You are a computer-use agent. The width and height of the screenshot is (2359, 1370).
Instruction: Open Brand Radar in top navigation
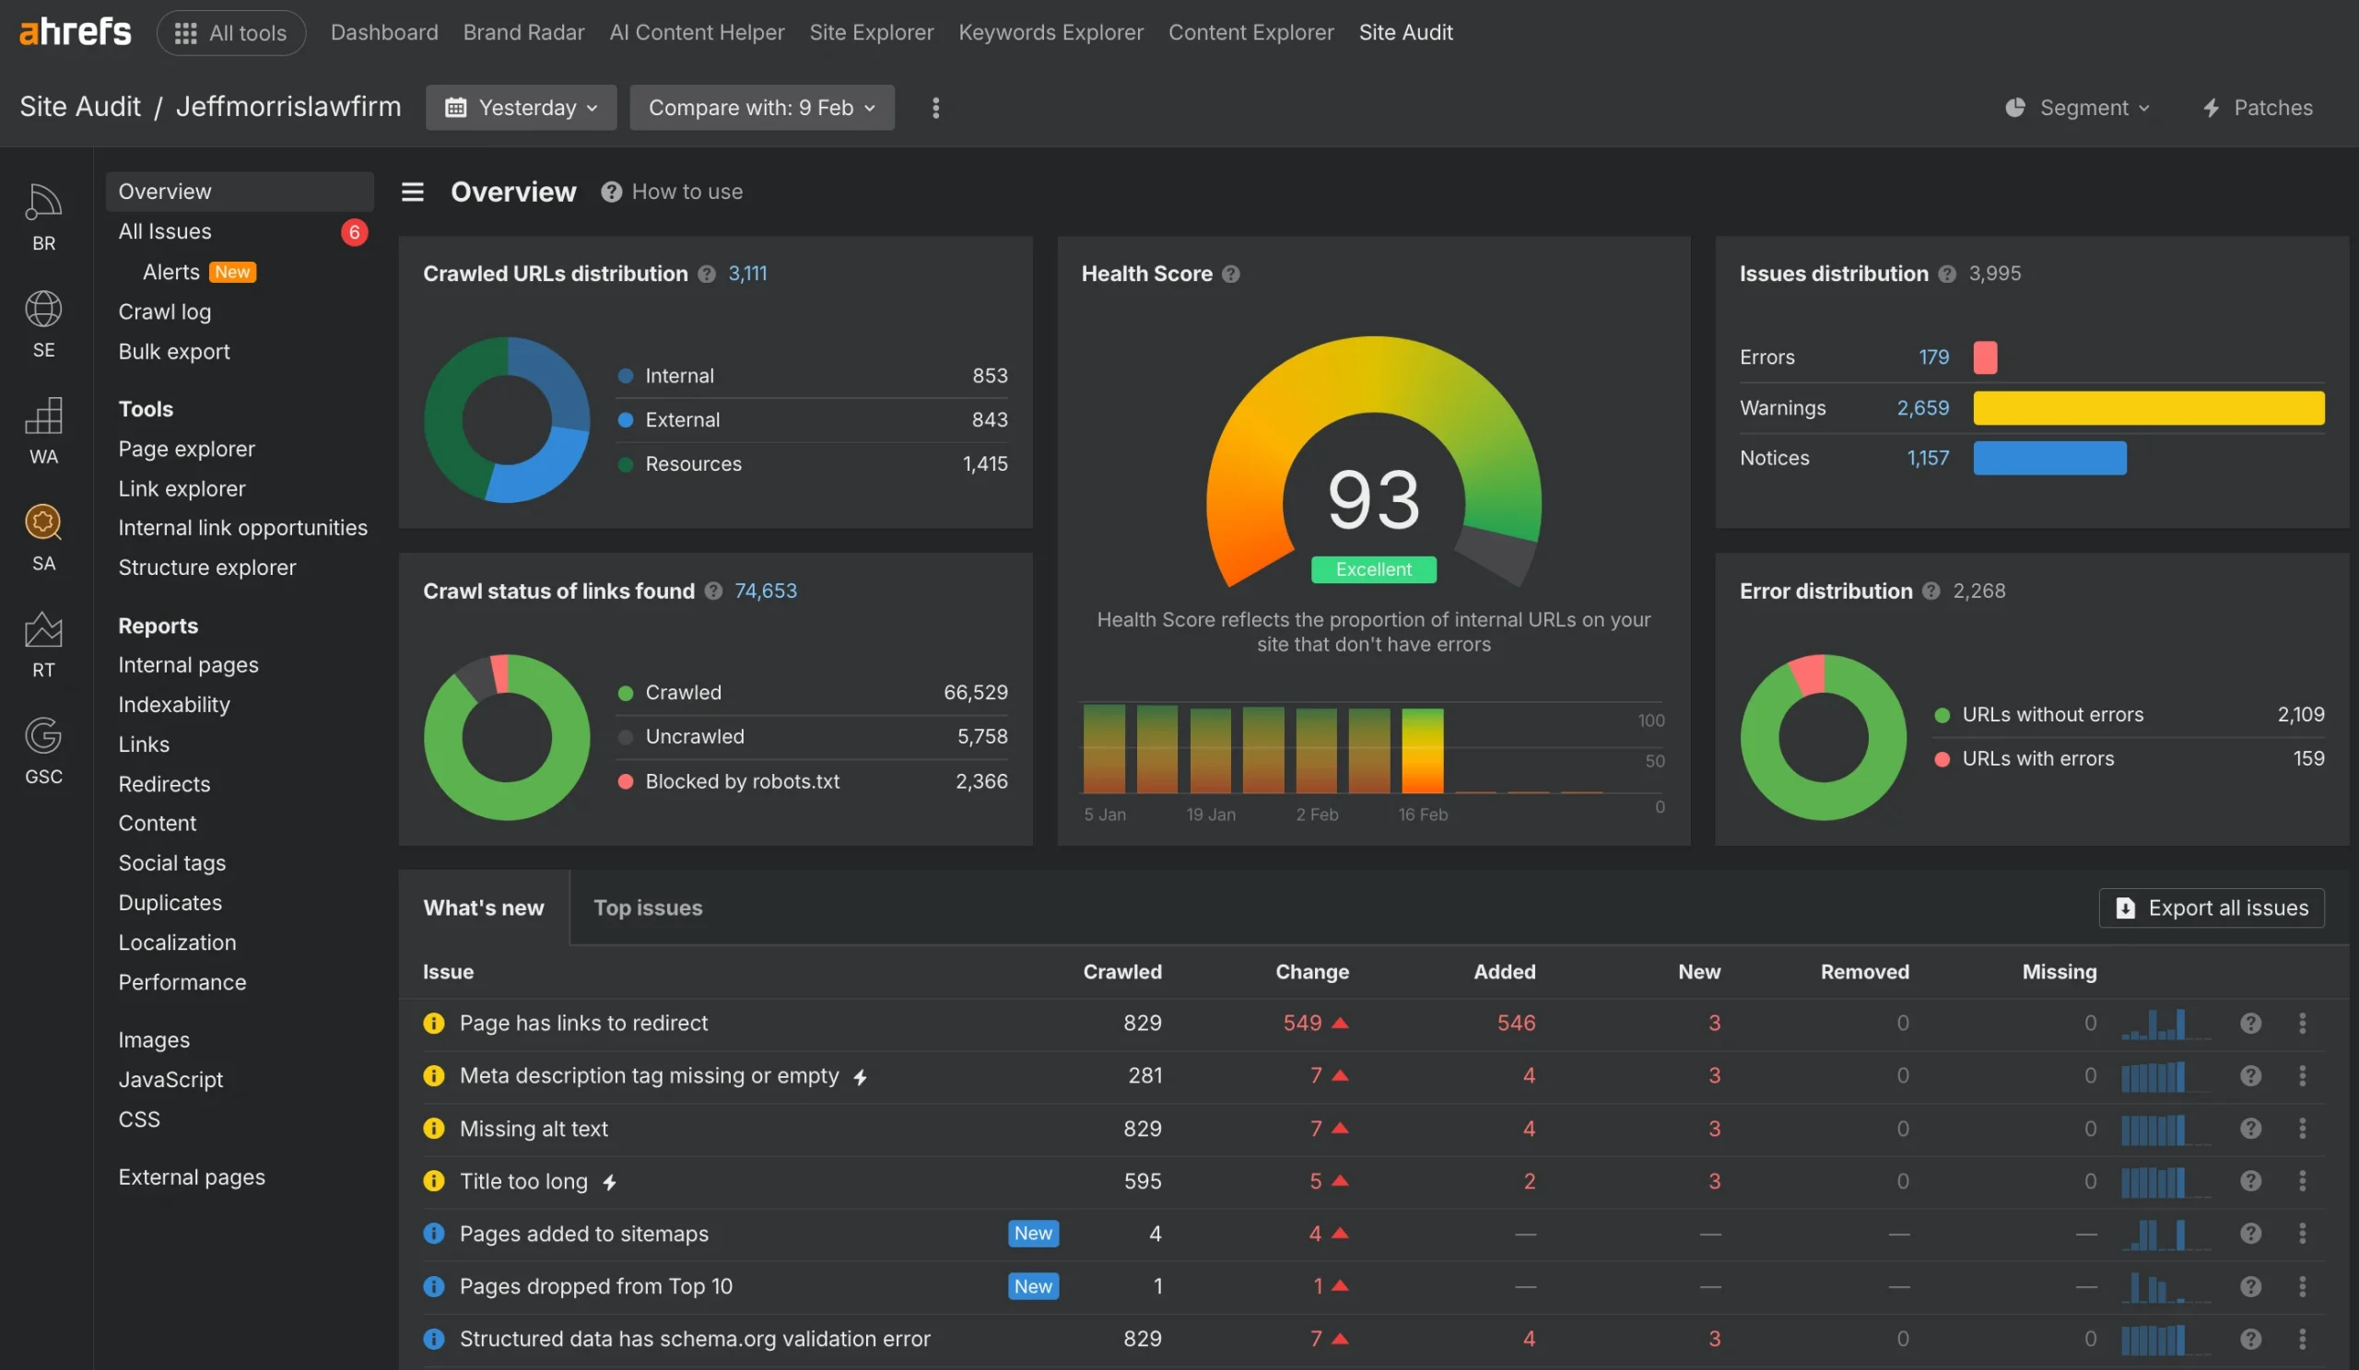click(523, 33)
